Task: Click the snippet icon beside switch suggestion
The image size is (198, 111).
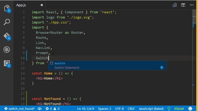Action: click(52, 63)
